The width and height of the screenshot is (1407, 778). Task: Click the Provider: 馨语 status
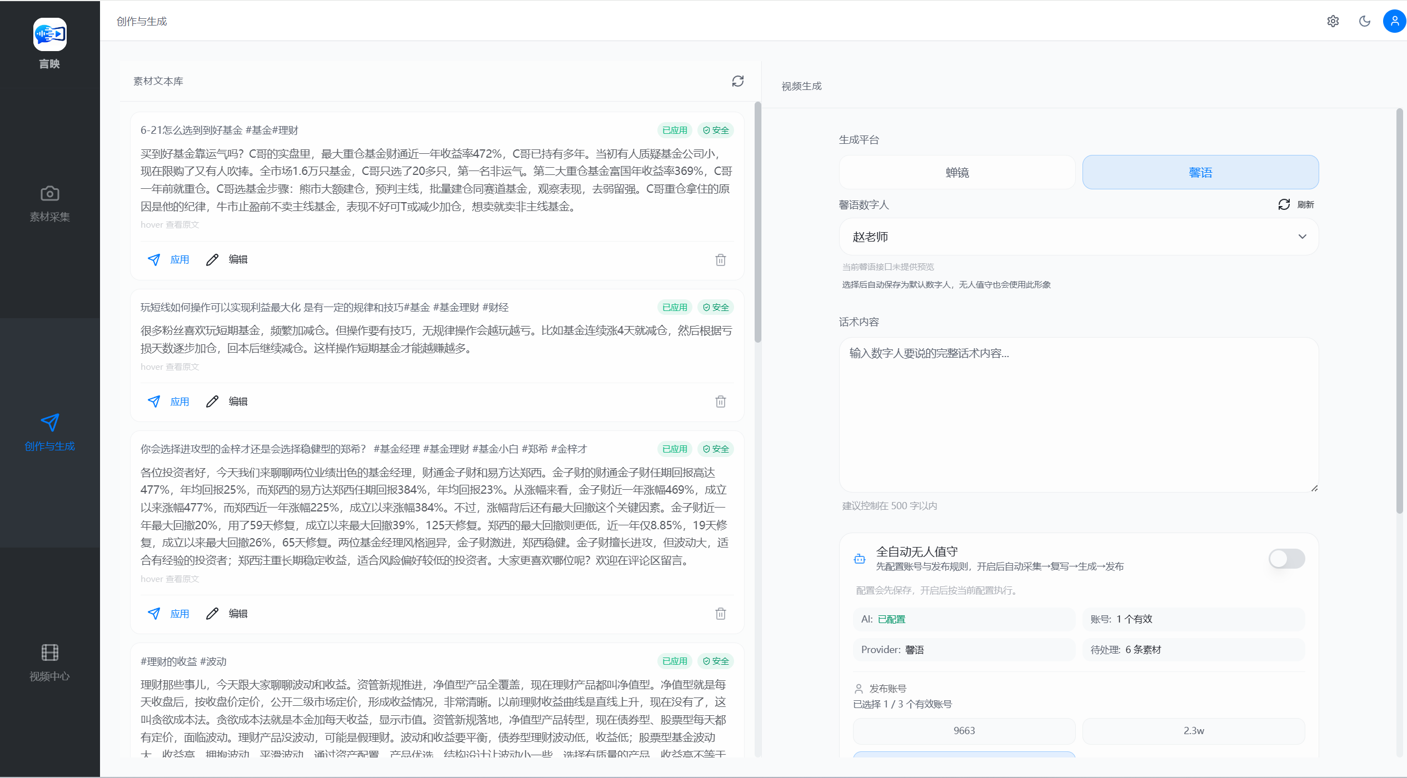pyautogui.click(x=964, y=650)
